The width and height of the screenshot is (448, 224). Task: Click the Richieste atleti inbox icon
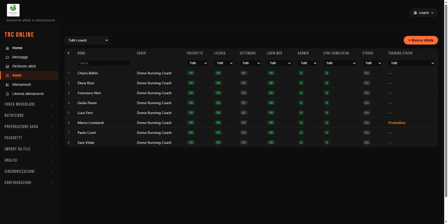click(x=7, y=67)
